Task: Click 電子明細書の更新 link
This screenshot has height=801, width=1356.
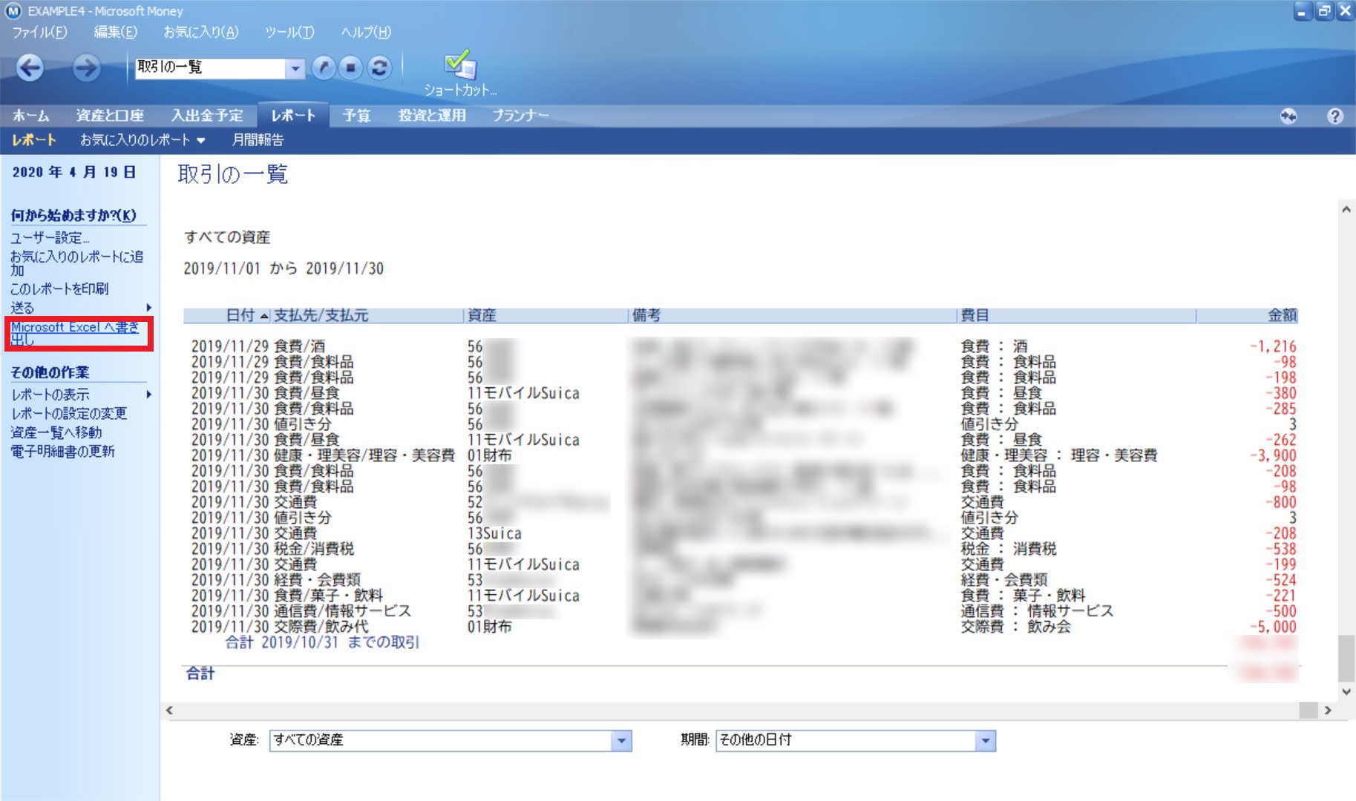Action: click(62, 452)
